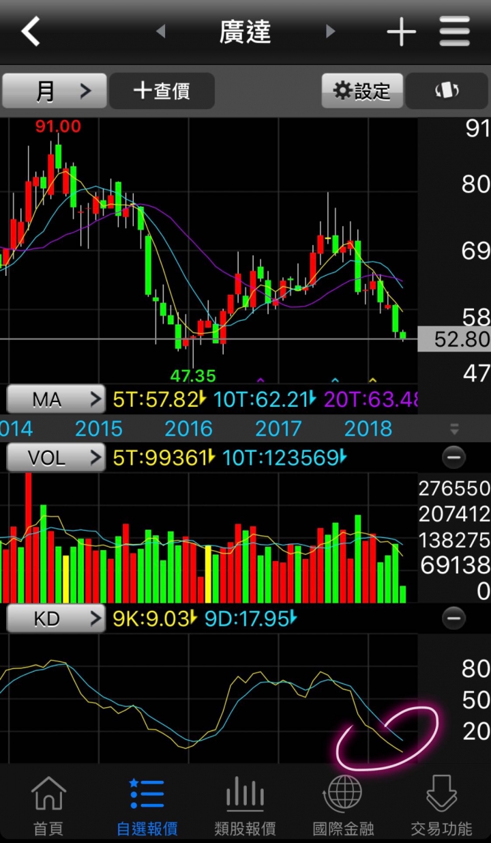Open the KD indicator selector

click(x=56, y=619)
